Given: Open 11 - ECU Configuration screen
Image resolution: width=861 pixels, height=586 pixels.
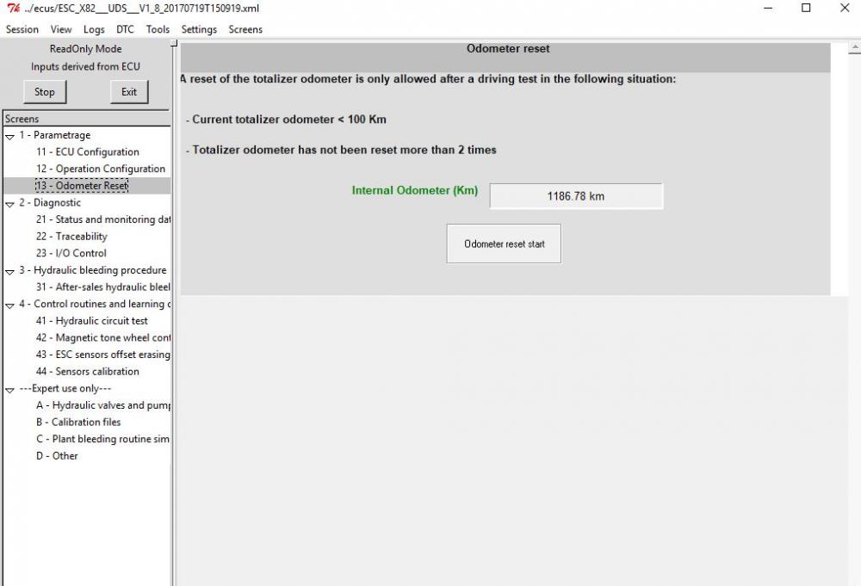Looking at the screenshot, I should (x=88, y=152).
